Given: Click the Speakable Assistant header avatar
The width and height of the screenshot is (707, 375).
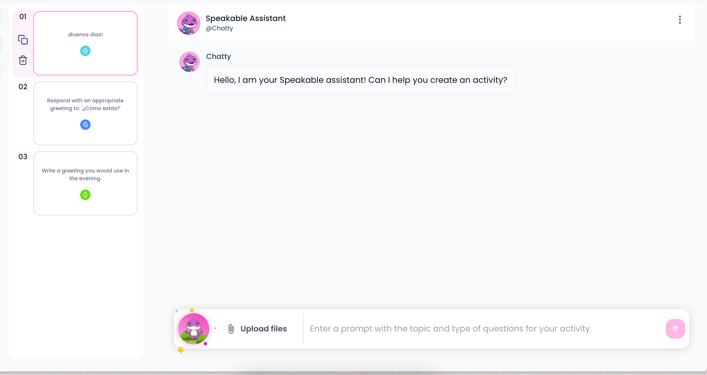Looking at the screenshot, I should 188,23.
